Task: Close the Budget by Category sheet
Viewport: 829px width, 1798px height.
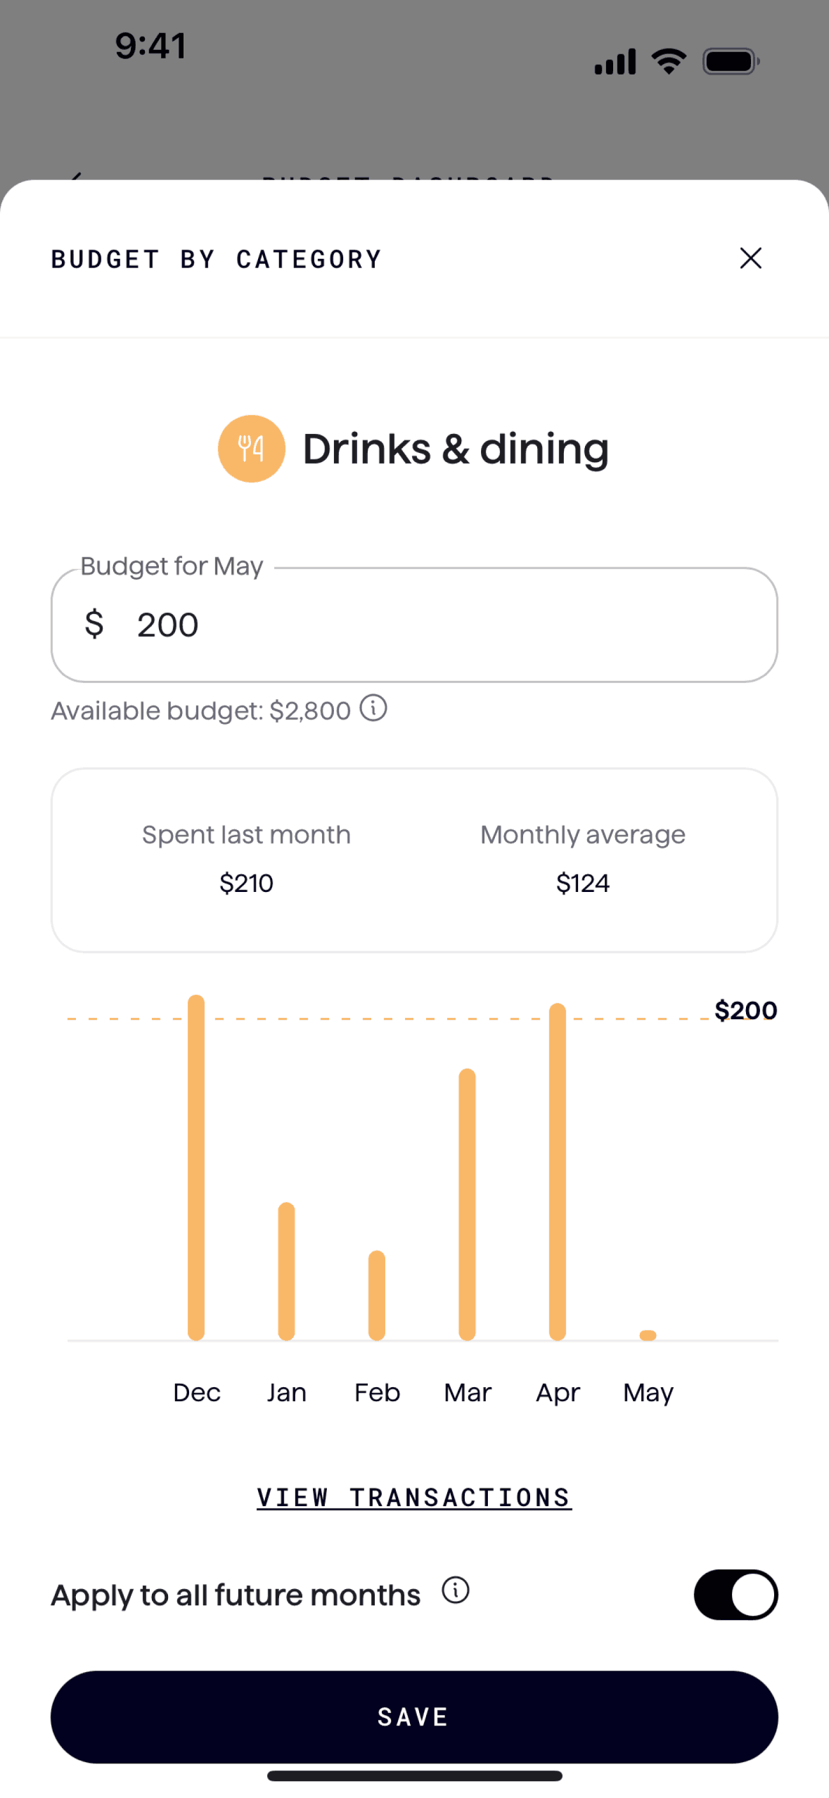Action: tap(750, 258)
